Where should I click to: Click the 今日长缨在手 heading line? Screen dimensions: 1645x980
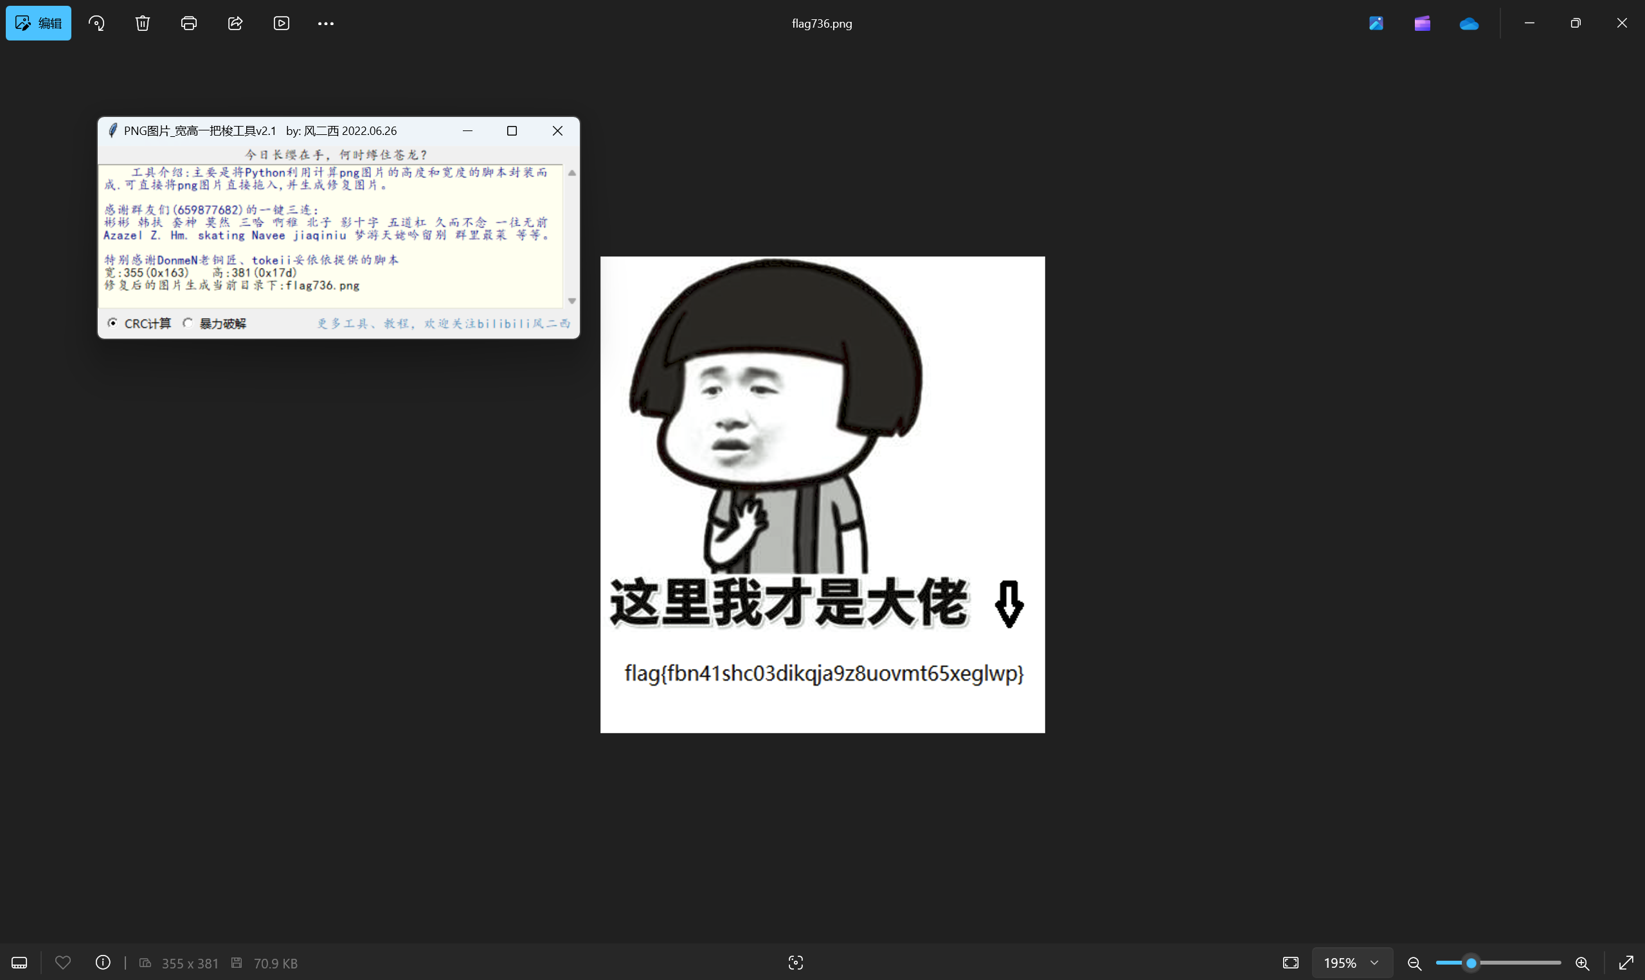pos(337,154)
